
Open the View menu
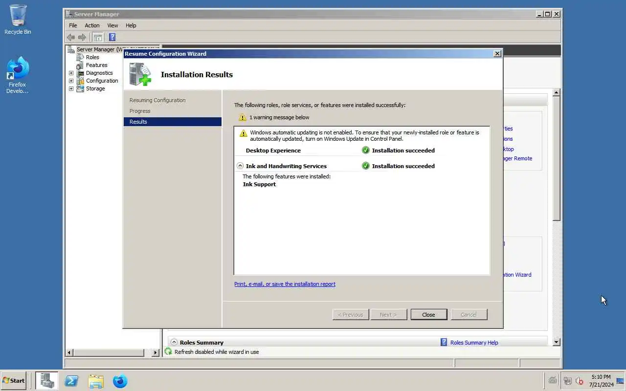(112, 25)
